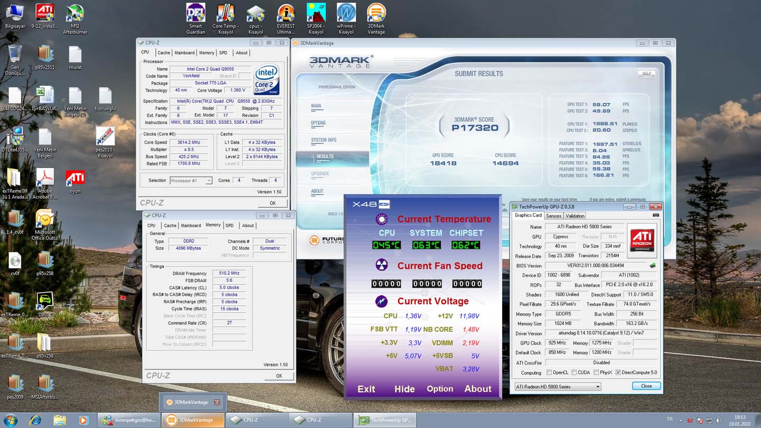This screenshot has height=428, width=761.
Task: Open the Mainboard tab in upper CPU-Z
Action: point(184,53)
